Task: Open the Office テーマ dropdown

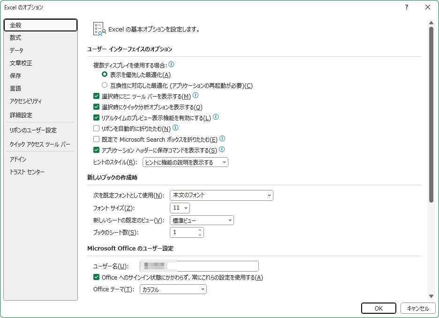Action: (x=173, y=290)
